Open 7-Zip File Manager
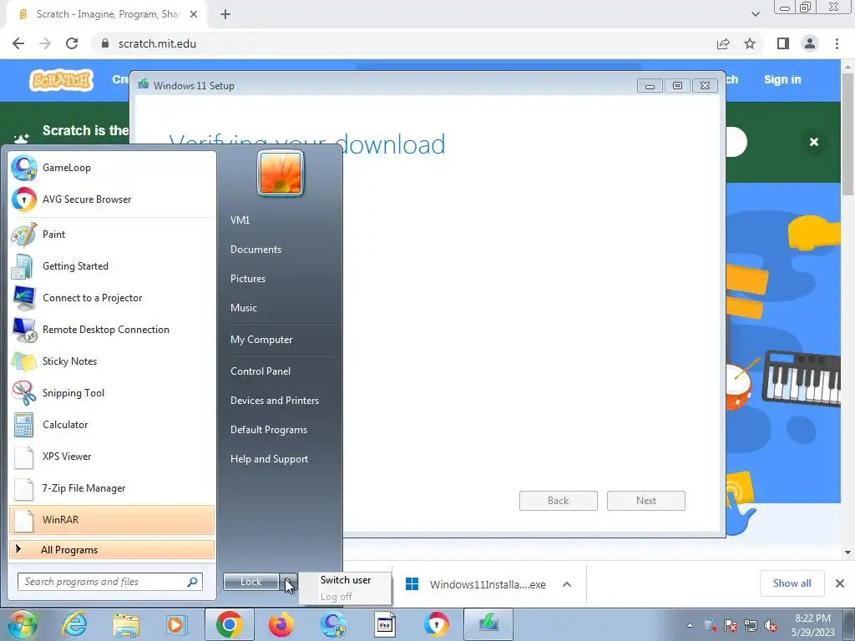 [112, 488]
